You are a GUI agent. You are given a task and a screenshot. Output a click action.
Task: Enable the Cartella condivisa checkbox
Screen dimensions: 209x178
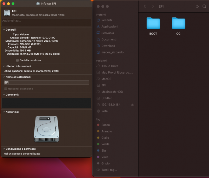17,60
